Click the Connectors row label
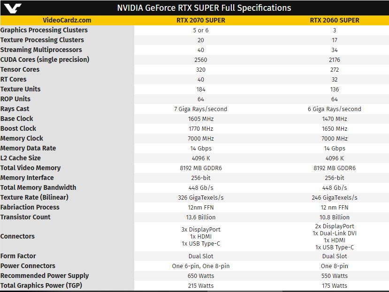The width and height of the screenshot is (389, 292). tap(17, 236)
